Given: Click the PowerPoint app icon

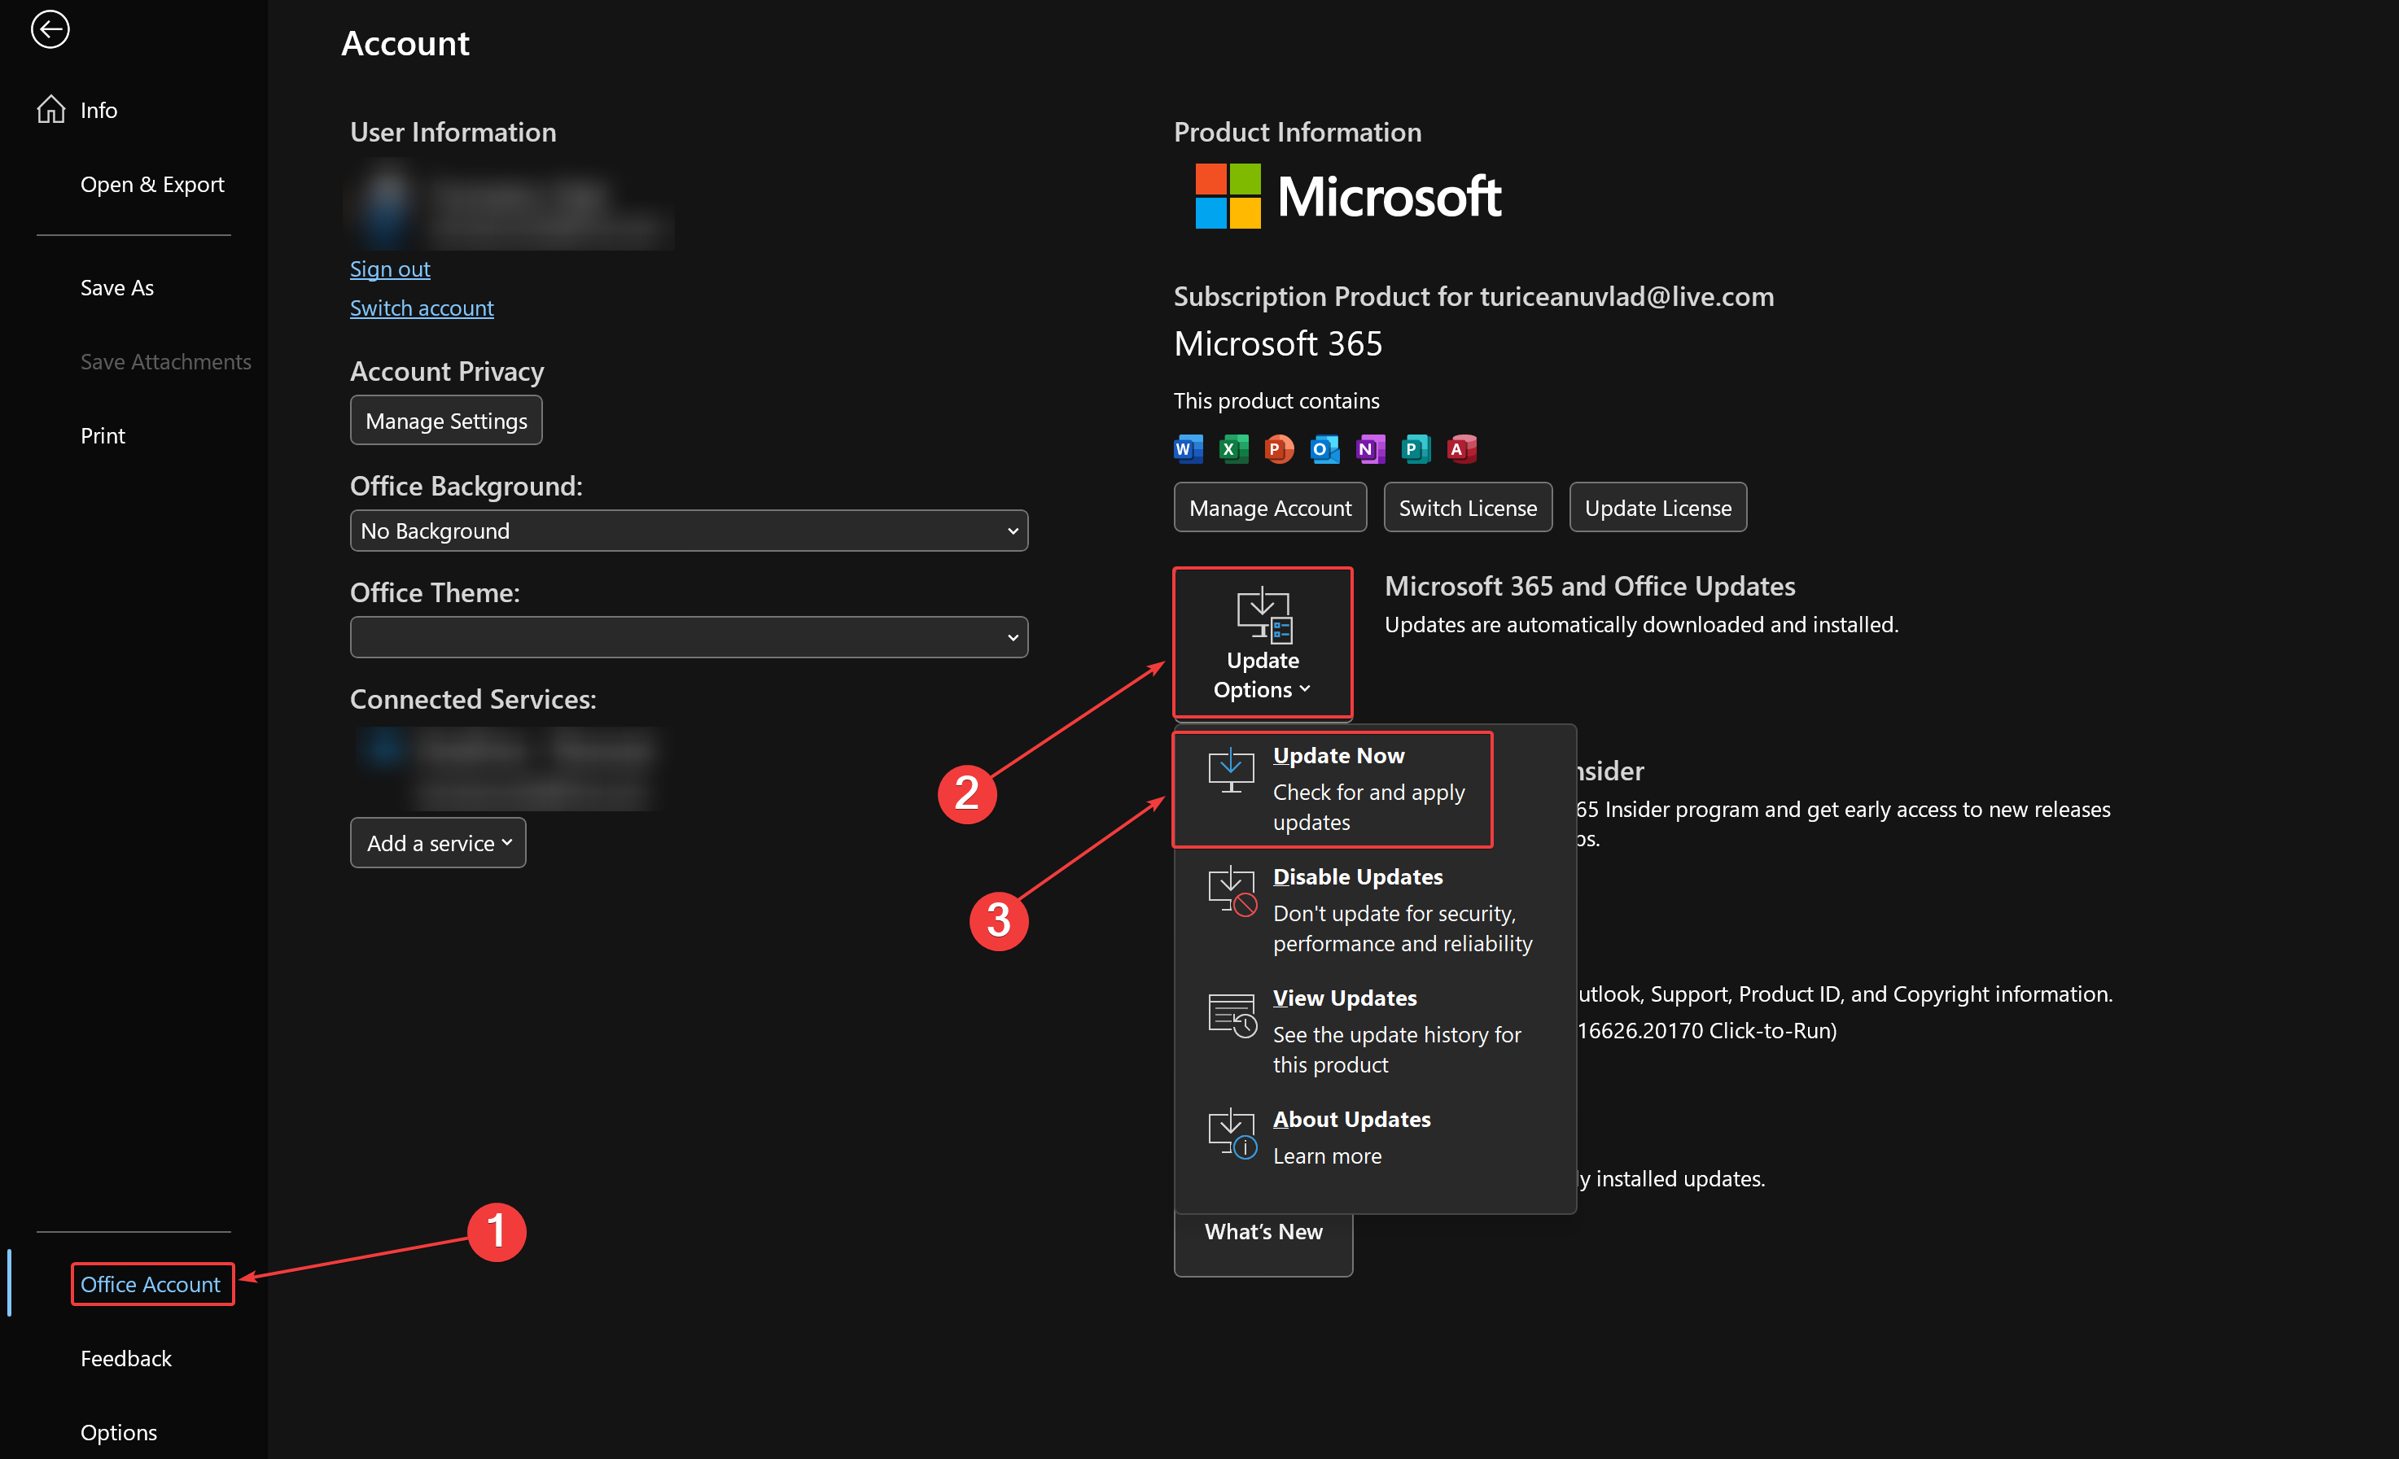Looking at the screenshot, I should (1278, 448).
